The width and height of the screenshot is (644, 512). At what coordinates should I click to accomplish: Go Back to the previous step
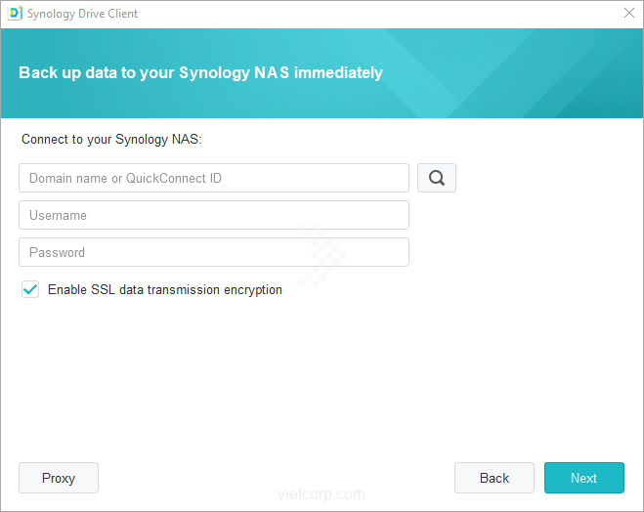(494, 478)
